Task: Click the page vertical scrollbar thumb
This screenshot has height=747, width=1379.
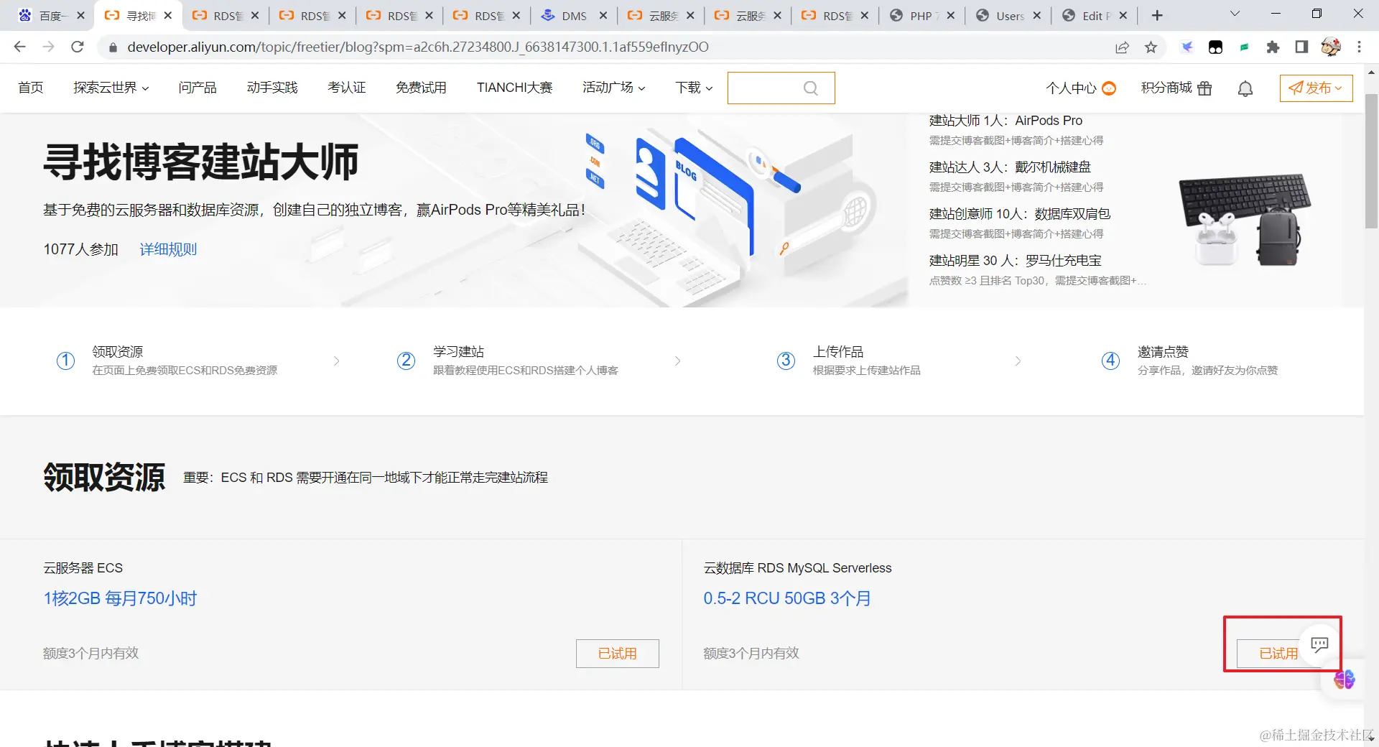Action: (x=1371, y=161)
